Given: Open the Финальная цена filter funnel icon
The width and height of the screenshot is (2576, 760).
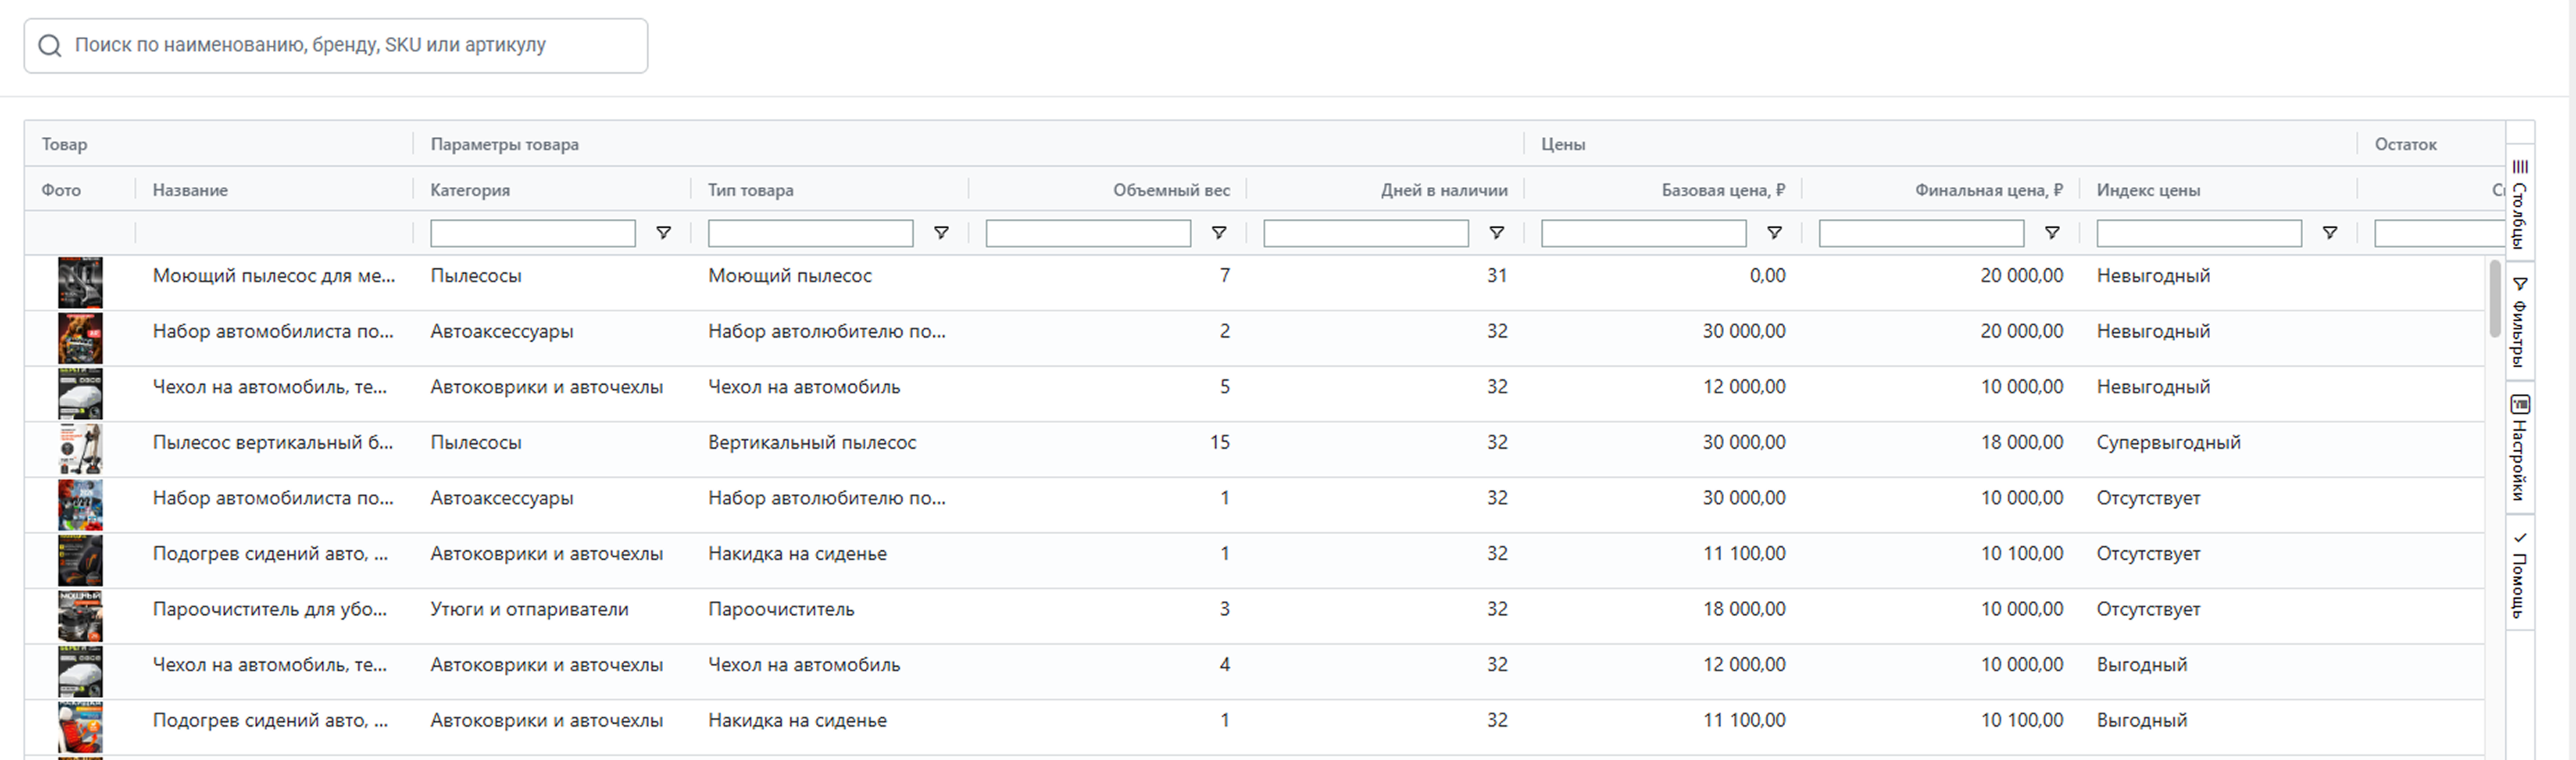Looking at the screenshot, I should 2052,233.
